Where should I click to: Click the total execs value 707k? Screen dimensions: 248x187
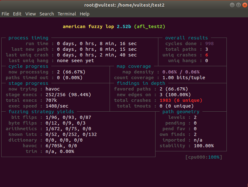click(x=51, y=100)
